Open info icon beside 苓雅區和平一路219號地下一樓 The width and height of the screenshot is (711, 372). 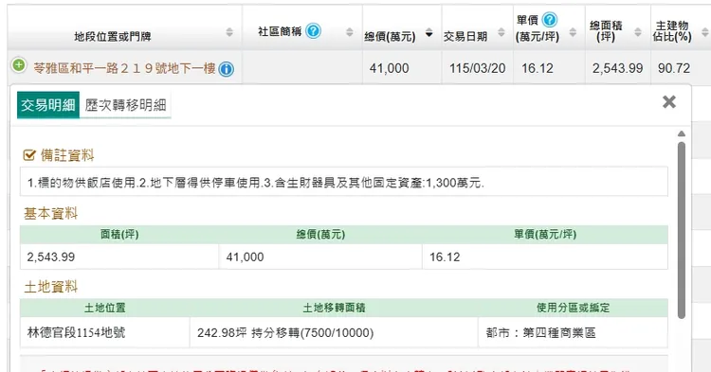pyautogui.click(x=226, y=69)
